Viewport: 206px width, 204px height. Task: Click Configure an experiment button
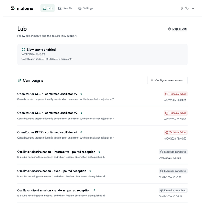point(168,80)
